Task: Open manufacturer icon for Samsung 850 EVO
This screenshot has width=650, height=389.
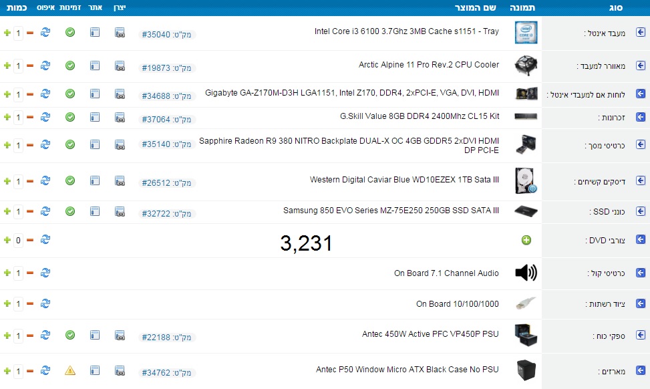Action: click(x=120, y=211)
